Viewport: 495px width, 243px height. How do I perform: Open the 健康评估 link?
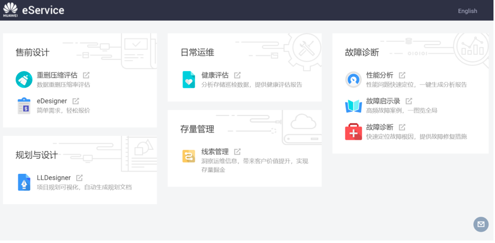(215, 75)
